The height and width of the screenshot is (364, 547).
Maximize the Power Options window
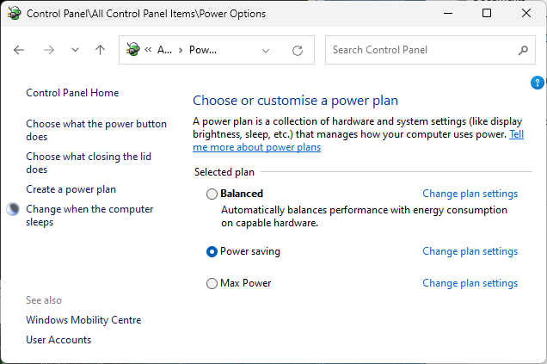(487, 13)
